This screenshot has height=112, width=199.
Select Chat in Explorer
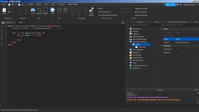[134, 63]
